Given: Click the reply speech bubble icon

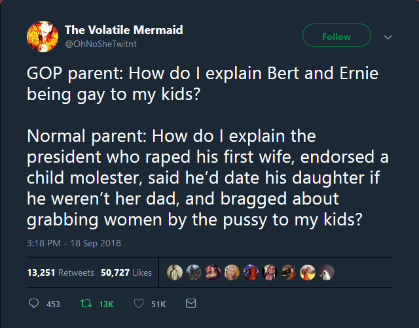Looking at the screenshot, I should (x=34, y=304).
